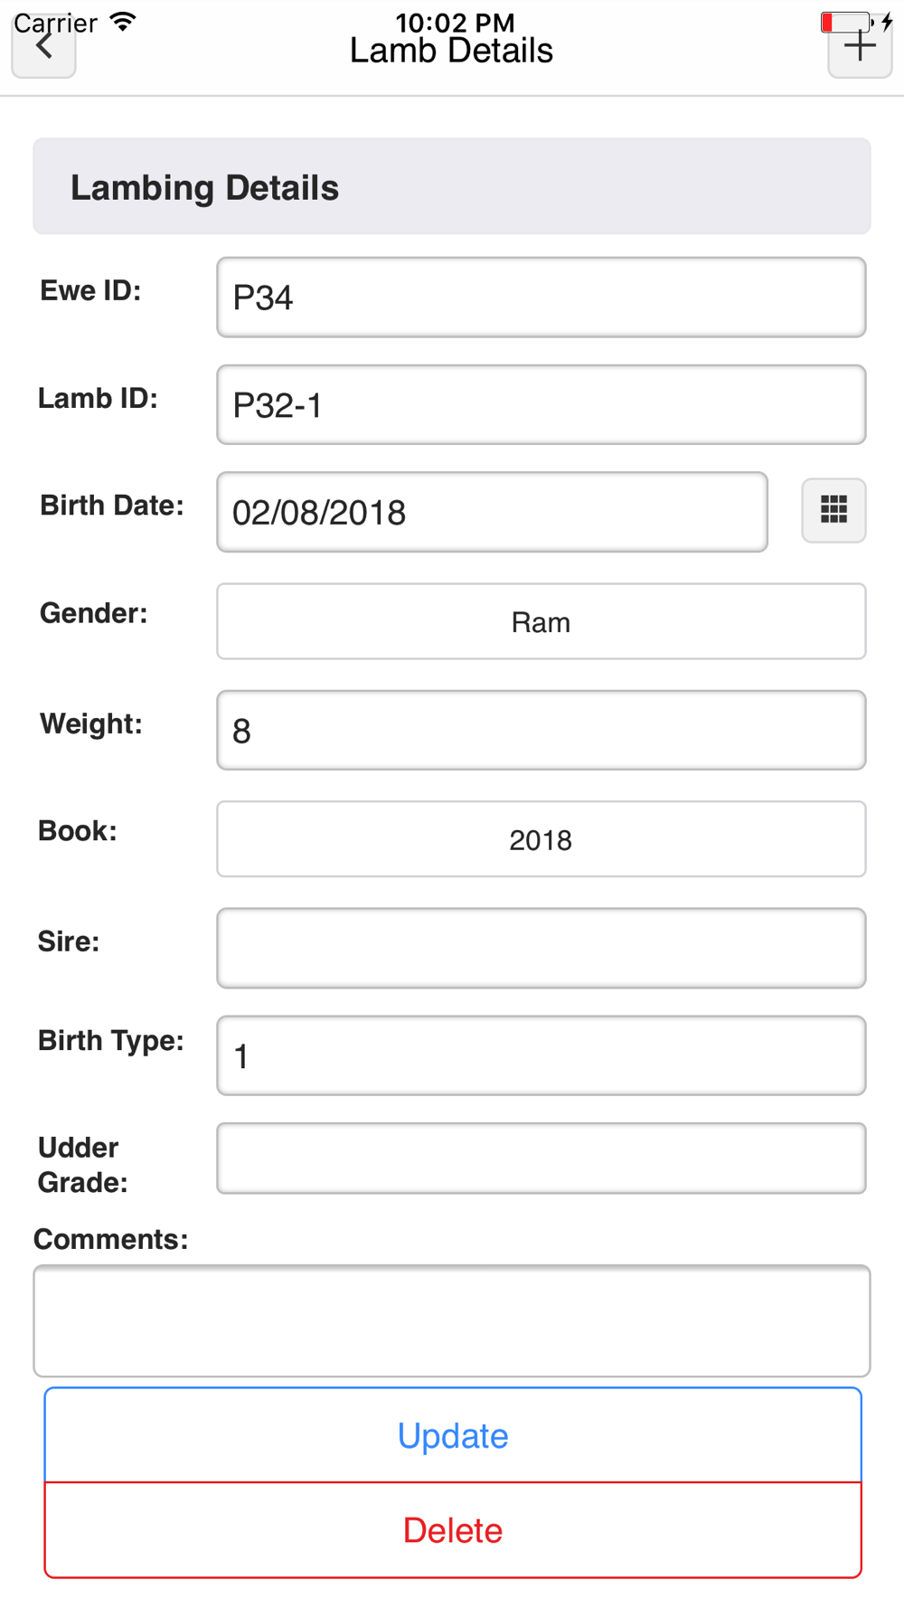Open the Gender dropdown showing Ram
This screenshot has height=1608, width=904.
(541, 622)
